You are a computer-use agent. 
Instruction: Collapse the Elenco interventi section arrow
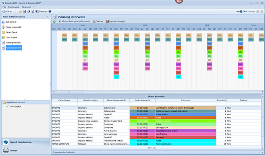pyautogui.click(x=262, y=96)
